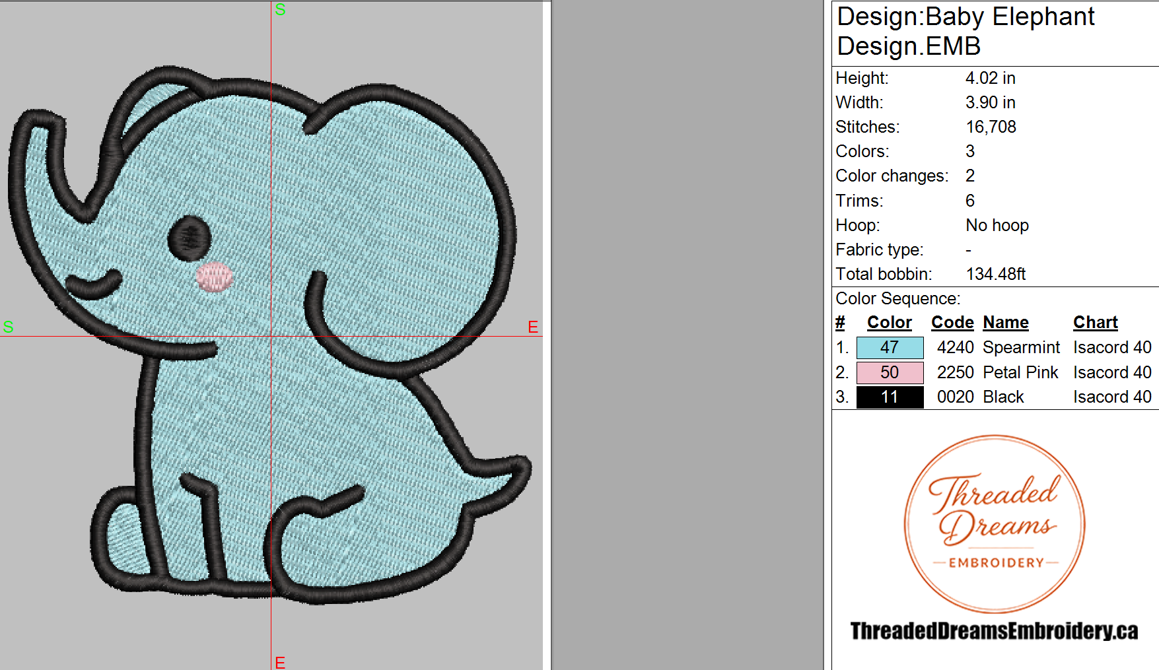Click the green S start marker at top
The height and width of the screenshot is (670, 1159).
[280, 9]
